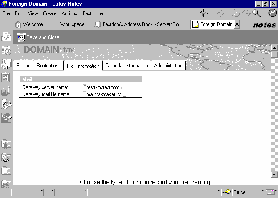Click the Save and Close action button
Screen dimensions: 278x198
[x=38, y=37]
